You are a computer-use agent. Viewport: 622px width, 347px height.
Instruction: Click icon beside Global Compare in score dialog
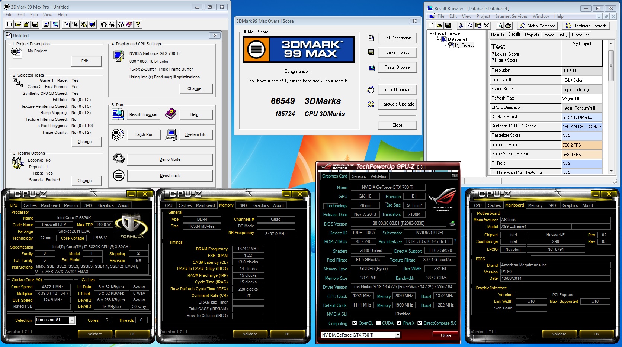coord(371,90)
